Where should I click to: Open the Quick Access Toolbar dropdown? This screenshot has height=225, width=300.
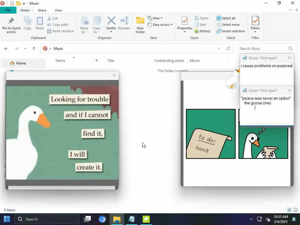coord(24,4)
